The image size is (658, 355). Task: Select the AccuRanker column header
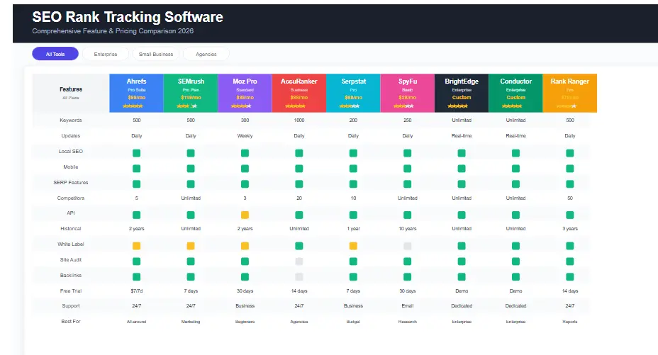[299, 93]
